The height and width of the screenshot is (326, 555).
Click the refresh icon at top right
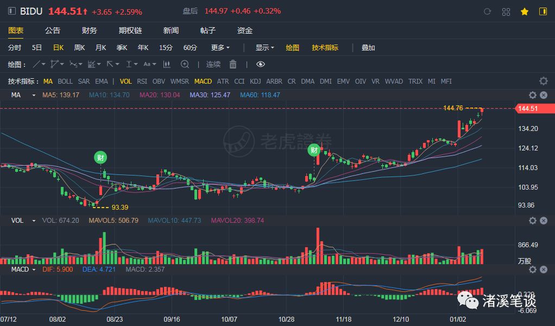(488, 11)
